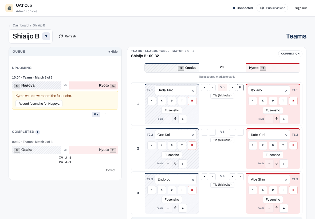Give H to Abe Shin
Viewport: 315px width, 219px height.
(x=293, y=190)
